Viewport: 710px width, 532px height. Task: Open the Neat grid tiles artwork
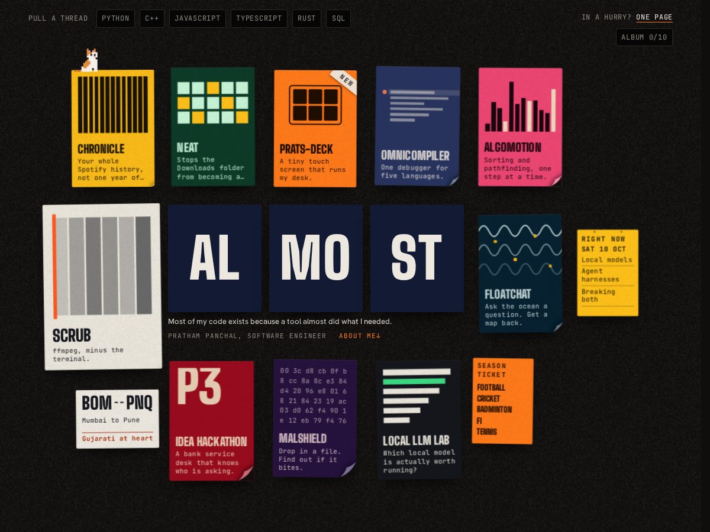tap(213, 102)
